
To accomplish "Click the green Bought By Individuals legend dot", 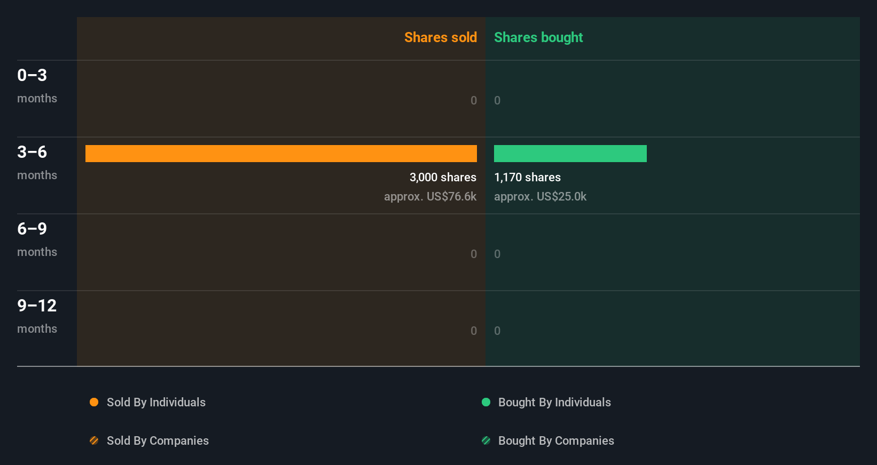I will coord(486,402).
